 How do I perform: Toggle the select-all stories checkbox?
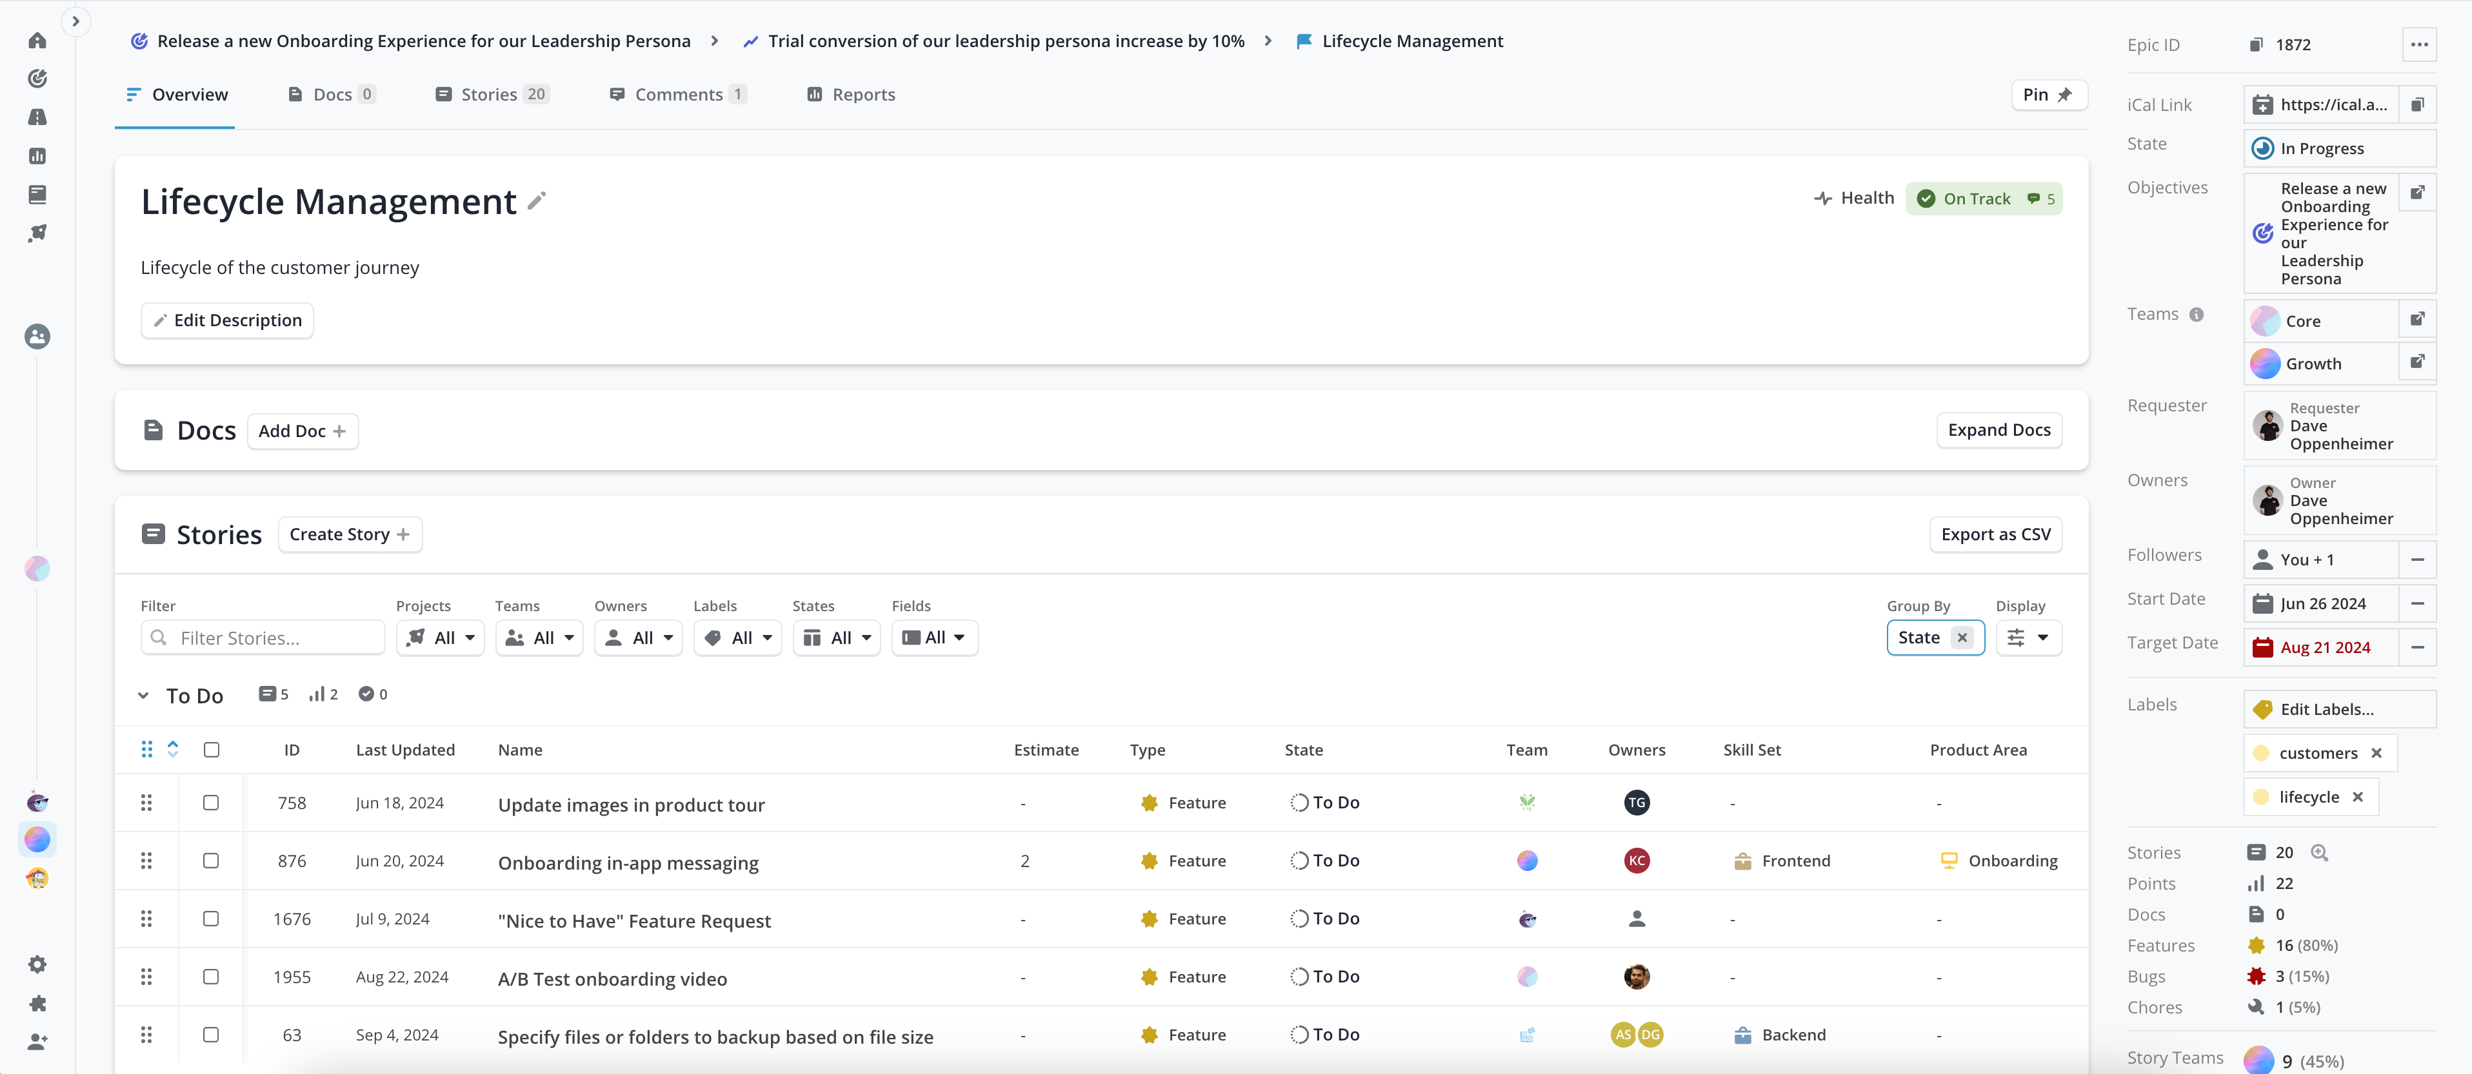(211, 750)
